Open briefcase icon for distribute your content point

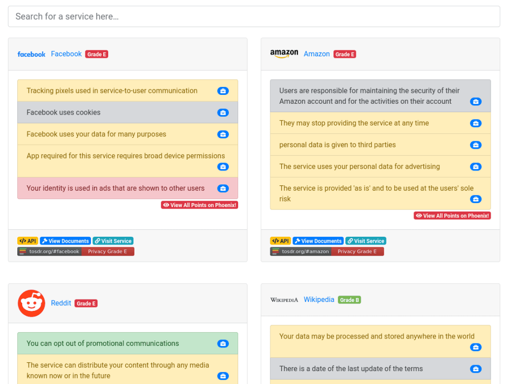click(223, 376)
